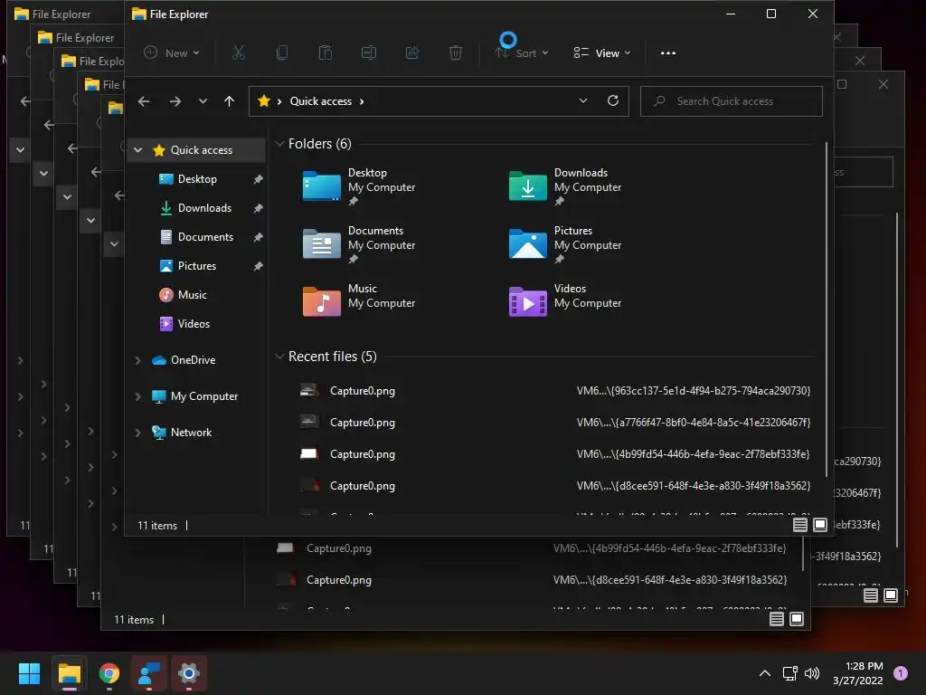The width and height of the screenshot is (926, 695).
Task: Click the Copy icon in toolbar
Action: [282, 53]
